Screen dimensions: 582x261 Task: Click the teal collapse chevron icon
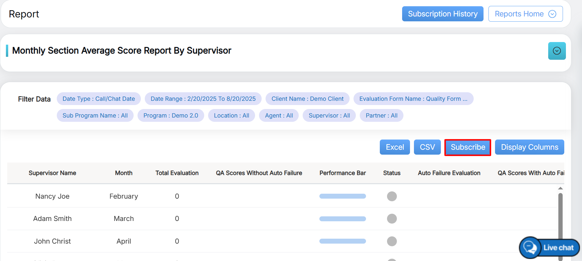[557, 51]
